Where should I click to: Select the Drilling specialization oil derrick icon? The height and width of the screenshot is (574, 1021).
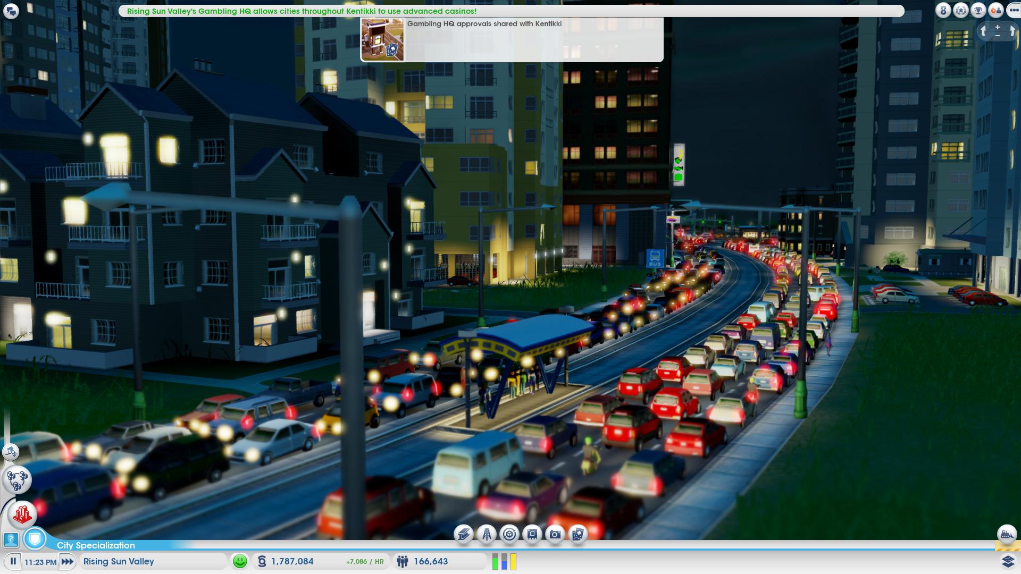click(487, 534)
